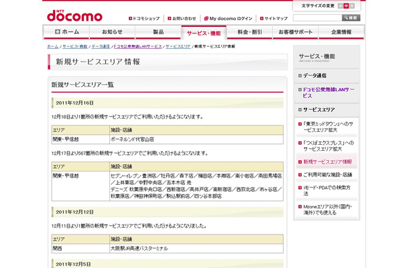The height and width of the screenshot is (268, 409).
Task: Select medium text size 中 button
Action: 346,6
